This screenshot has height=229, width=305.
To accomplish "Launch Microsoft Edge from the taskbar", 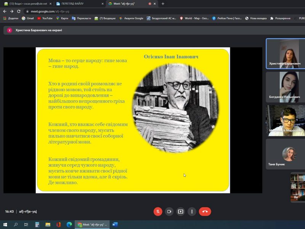I will tap(69, 224).
